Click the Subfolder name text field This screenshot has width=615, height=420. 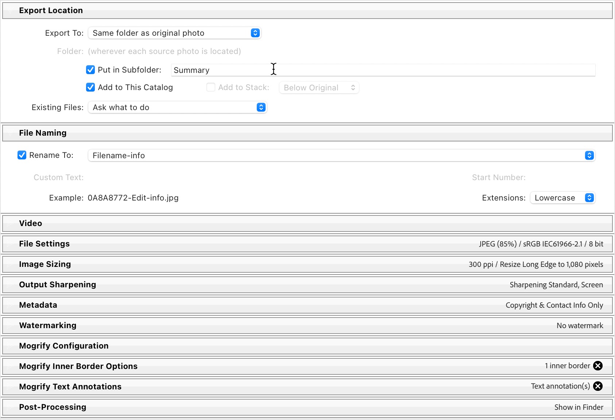[383, 70]
